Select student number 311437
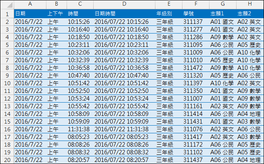This screenshot has width=264, height=164. tap(196, 160)
